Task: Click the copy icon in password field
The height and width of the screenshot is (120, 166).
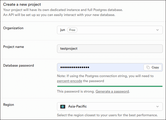Action: (148, 67)
